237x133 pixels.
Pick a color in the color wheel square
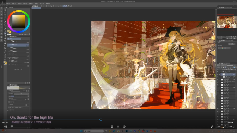[19, 21]
